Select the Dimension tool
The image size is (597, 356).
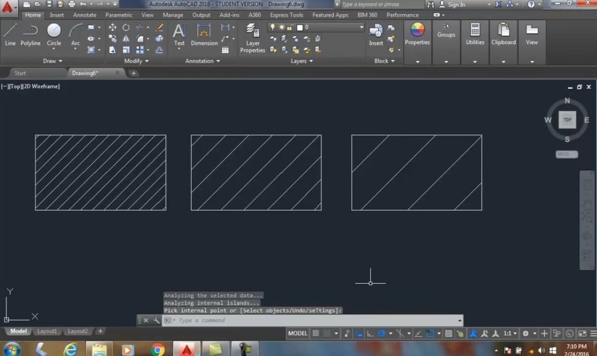point(204,35)
